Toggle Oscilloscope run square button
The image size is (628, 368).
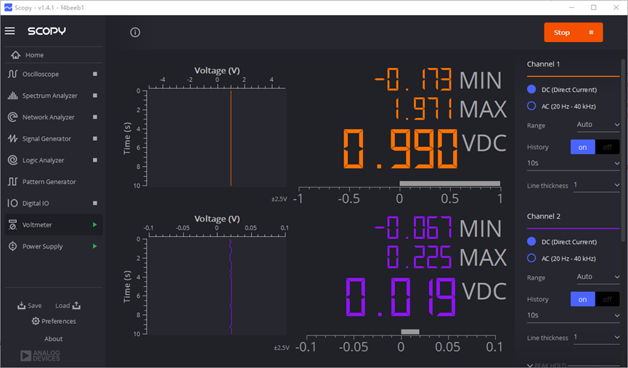(x=95, y=74)
